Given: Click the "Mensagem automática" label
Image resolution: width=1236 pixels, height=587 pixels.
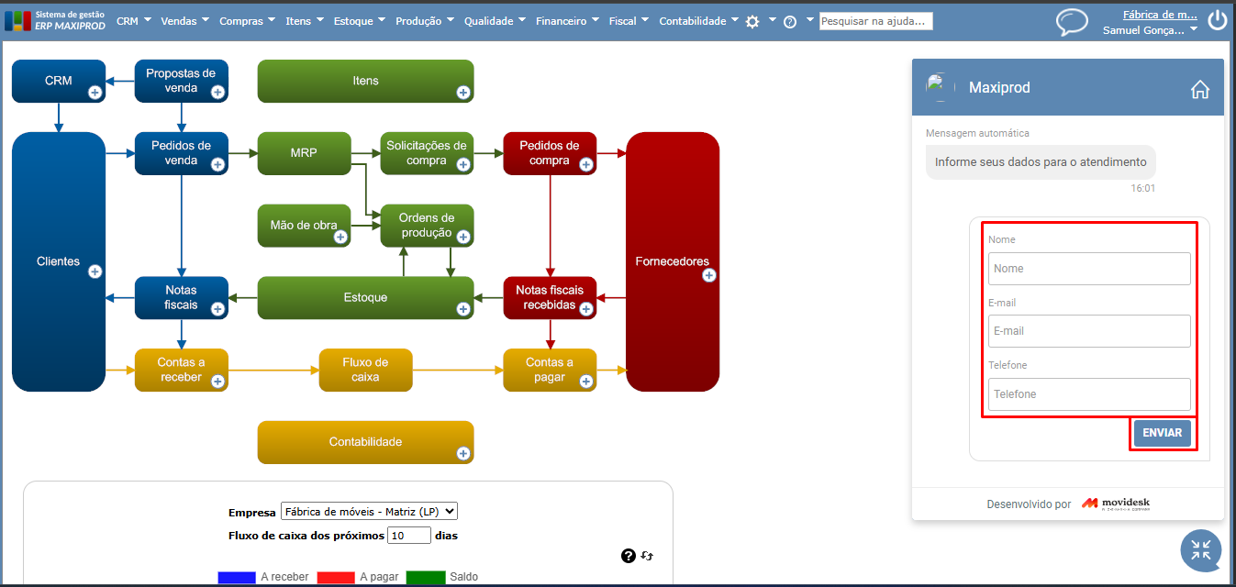Looking at the screenshot, I should (977, 134).
